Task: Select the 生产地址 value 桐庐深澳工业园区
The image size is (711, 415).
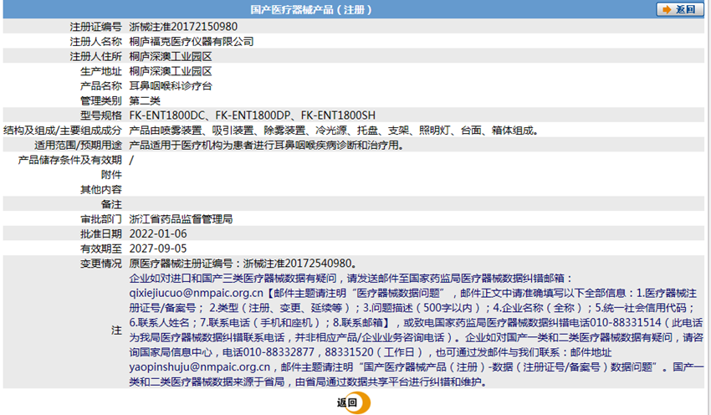Action: [x=171, y=71]
